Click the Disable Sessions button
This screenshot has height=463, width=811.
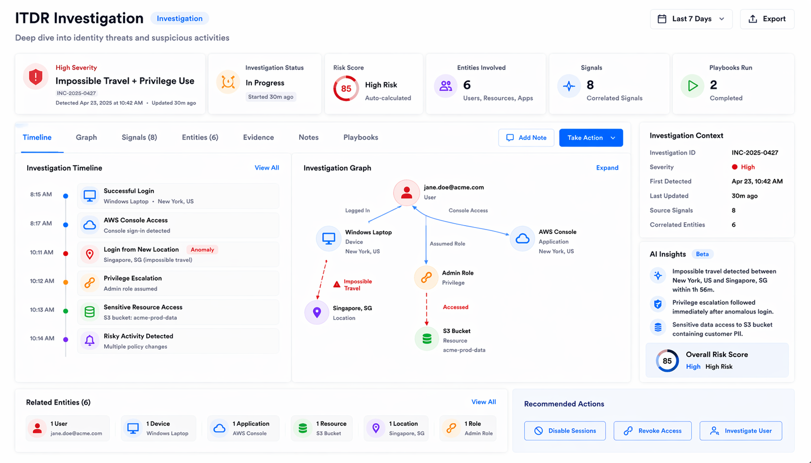(x=565, y=431)
